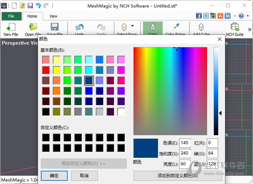
Task: Select the cyan basic color swatch
Action: click(x=89, y=70)
